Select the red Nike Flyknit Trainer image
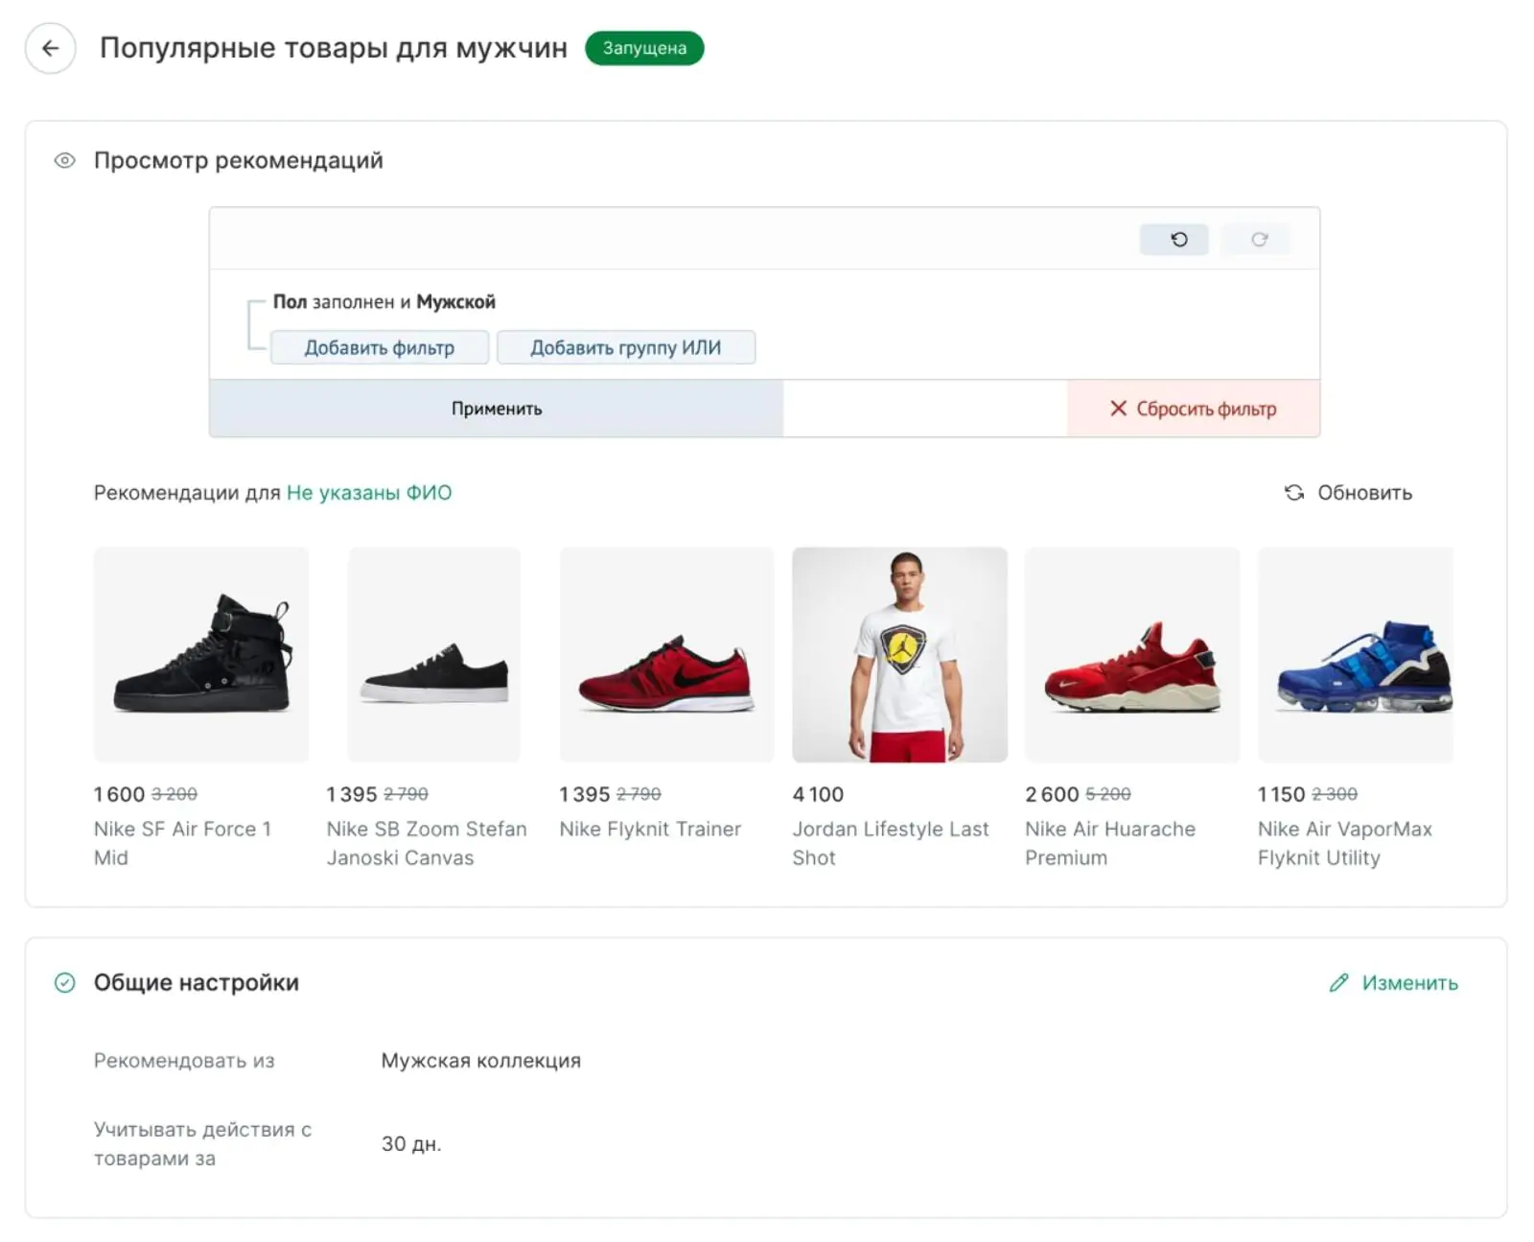 pyautogui.click(x=666, y=655)
